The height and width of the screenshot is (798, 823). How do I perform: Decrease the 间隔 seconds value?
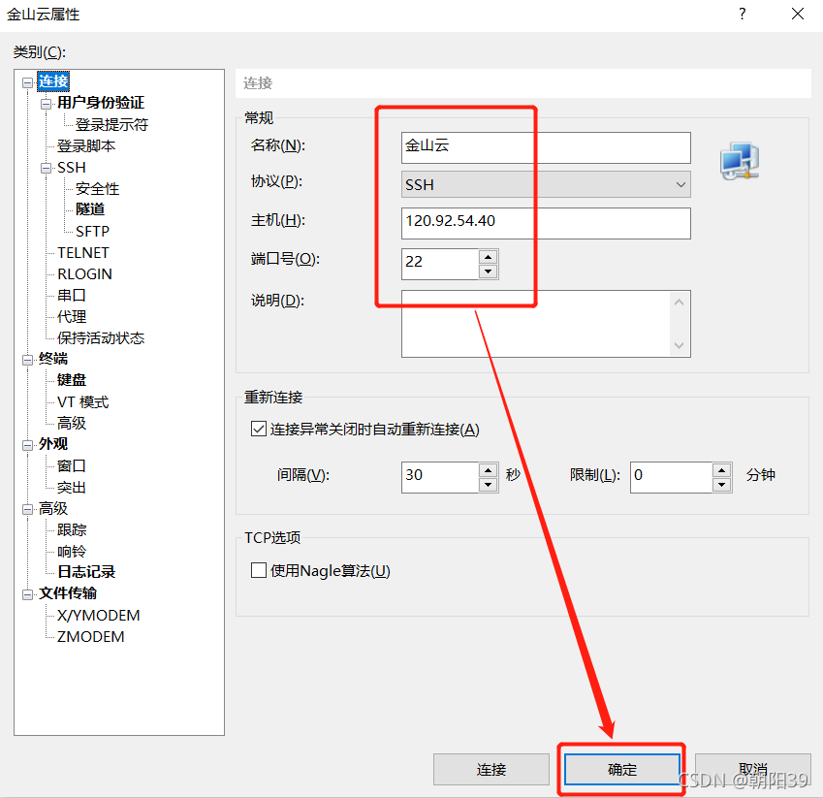[x=489, y=485]
